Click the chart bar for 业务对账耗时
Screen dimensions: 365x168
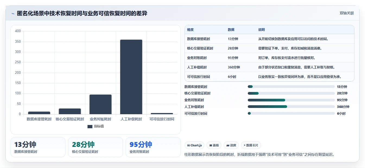pos(100,104)
